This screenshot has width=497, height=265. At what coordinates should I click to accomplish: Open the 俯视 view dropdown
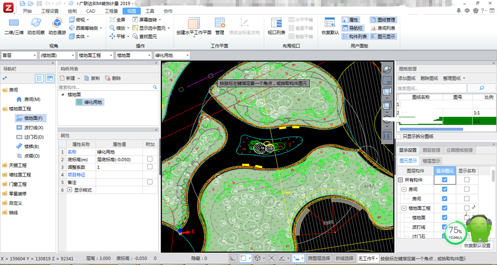point(79,20)
